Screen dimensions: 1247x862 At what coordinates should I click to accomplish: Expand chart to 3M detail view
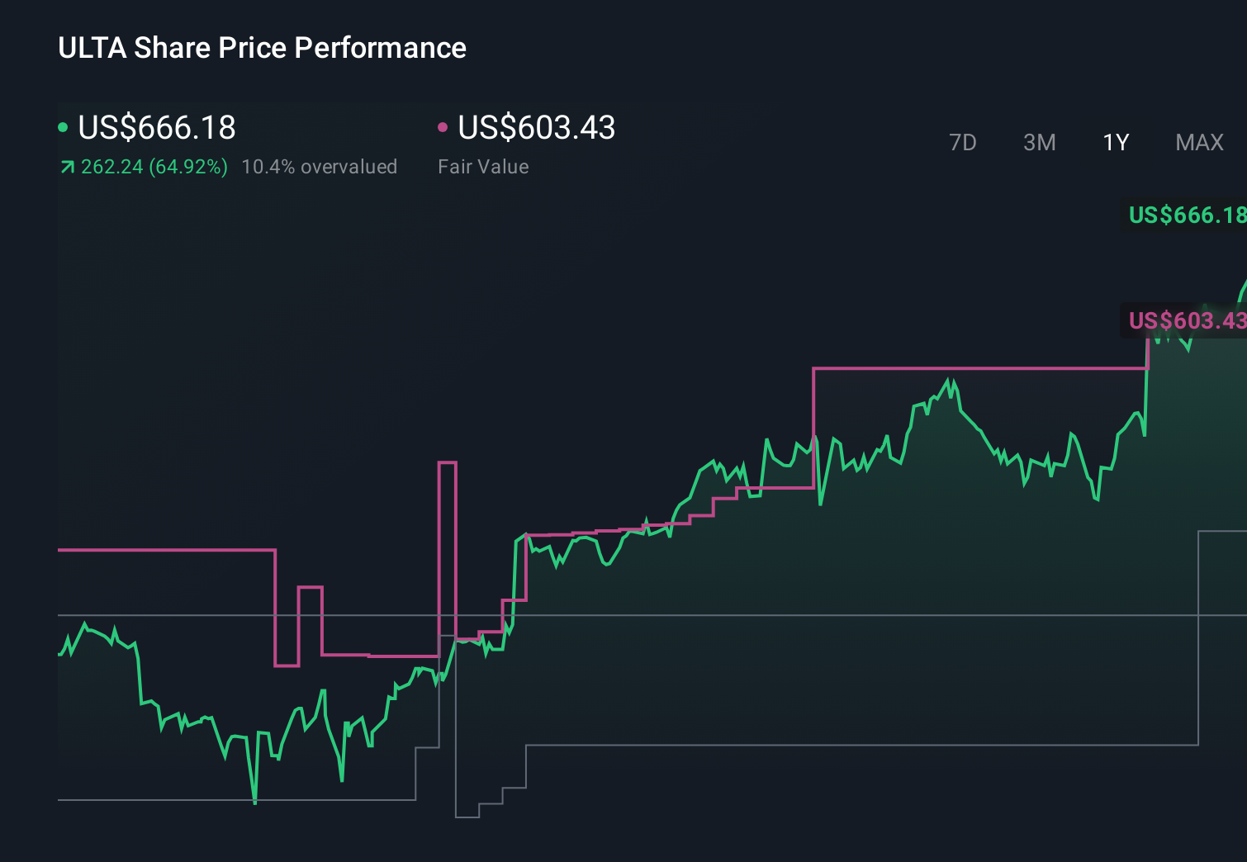[1039, 142]
